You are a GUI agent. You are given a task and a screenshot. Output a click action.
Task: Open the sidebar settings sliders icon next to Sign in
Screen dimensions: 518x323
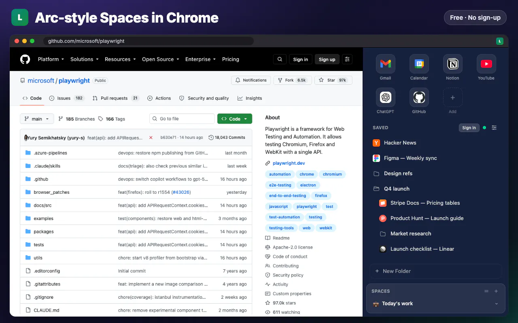pos(494,128)
